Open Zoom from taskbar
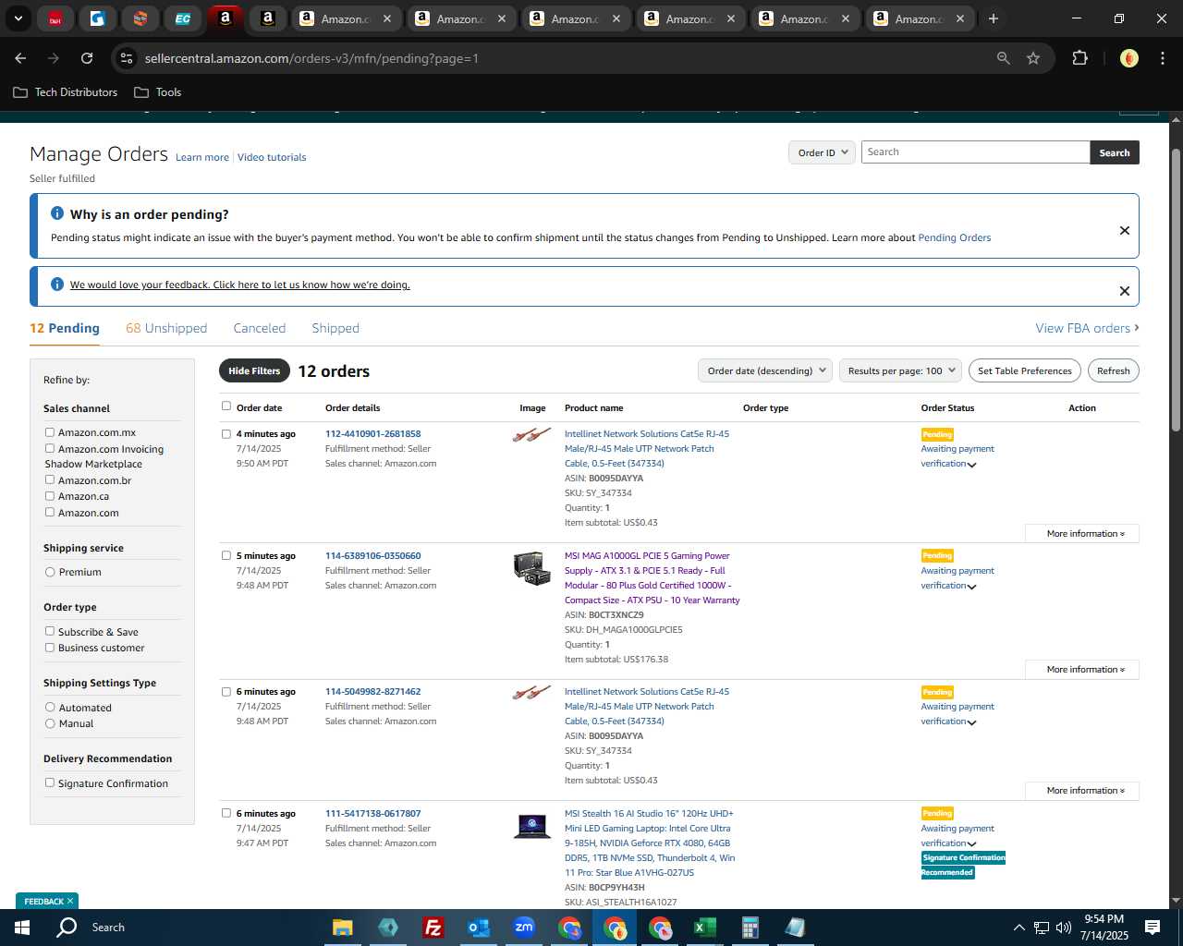Viewport: 1183px width, 946px height. 524,928
